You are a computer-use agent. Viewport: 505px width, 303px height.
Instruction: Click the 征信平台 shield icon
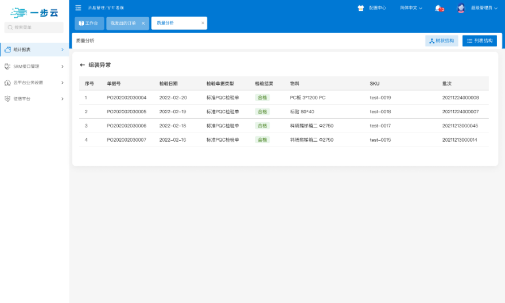click(7, 99)
